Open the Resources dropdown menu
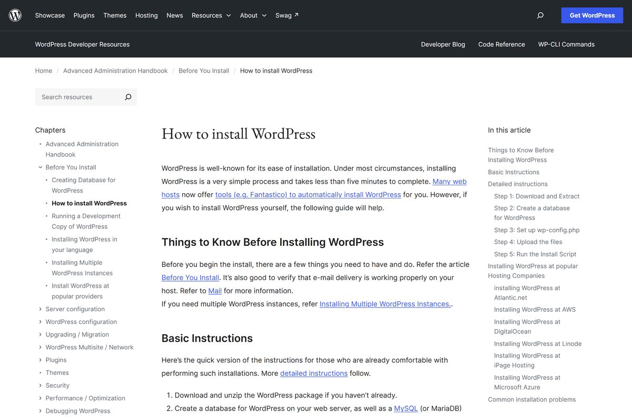Screen dimensions: 632x417 click(211, 15)
